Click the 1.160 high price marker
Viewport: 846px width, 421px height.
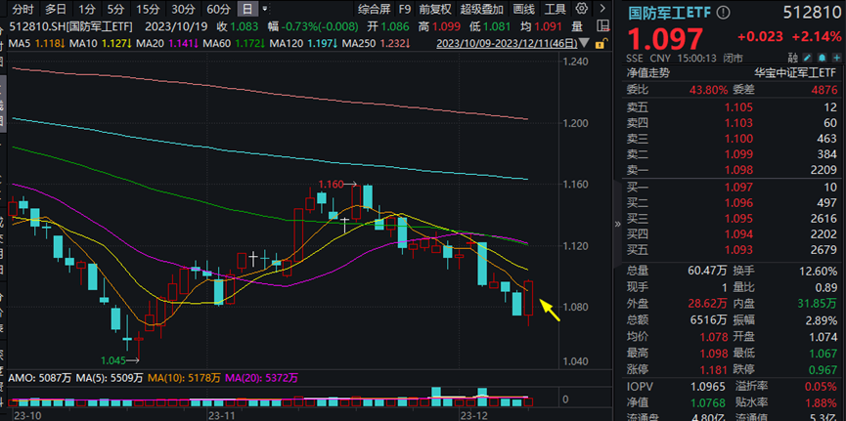pos(333,184)
